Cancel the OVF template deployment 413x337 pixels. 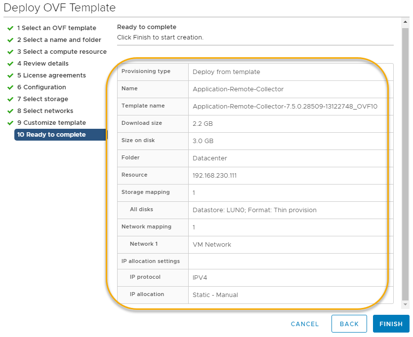click(305, 324)
